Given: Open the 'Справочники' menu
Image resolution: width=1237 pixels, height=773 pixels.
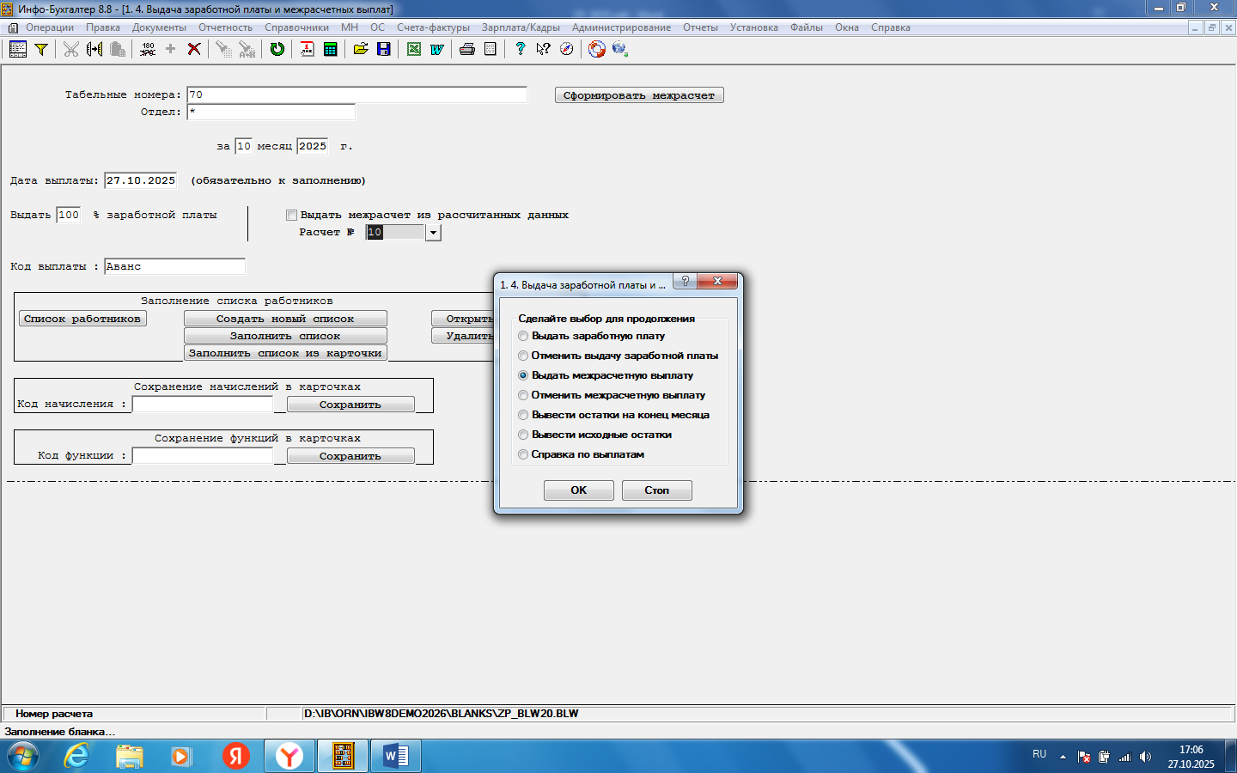Looking at the screenshot, I should coord(296,27).
